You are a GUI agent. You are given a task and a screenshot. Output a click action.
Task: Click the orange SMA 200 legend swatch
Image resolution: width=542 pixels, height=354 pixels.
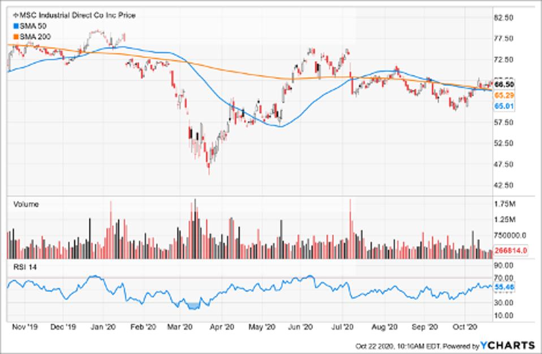[16, 37]
